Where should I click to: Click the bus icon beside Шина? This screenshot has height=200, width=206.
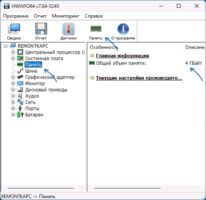(20, 71)
